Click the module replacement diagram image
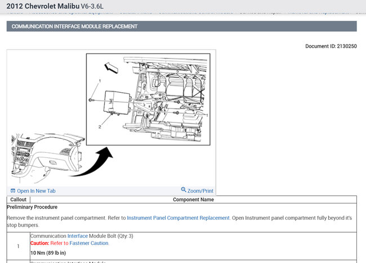The height and width of the screenshot is (263, 366). pyautogui.click(x=111, y=118)
